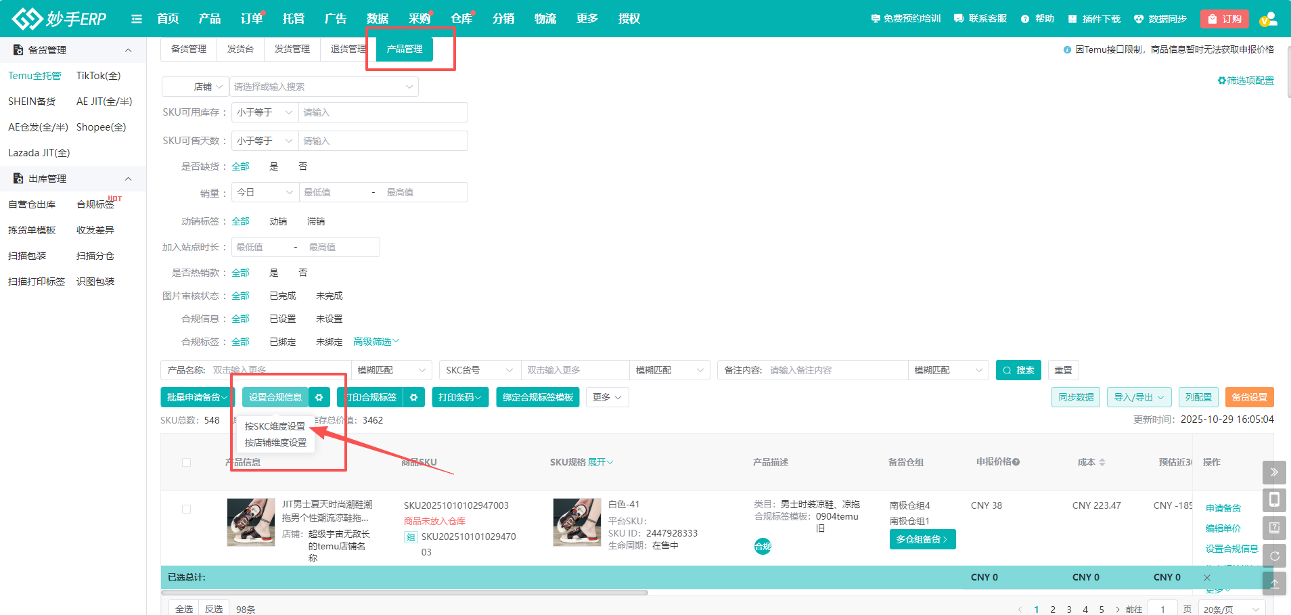
Task: Open the mobile app icon on right side
Action: (x=1274, y=500)
